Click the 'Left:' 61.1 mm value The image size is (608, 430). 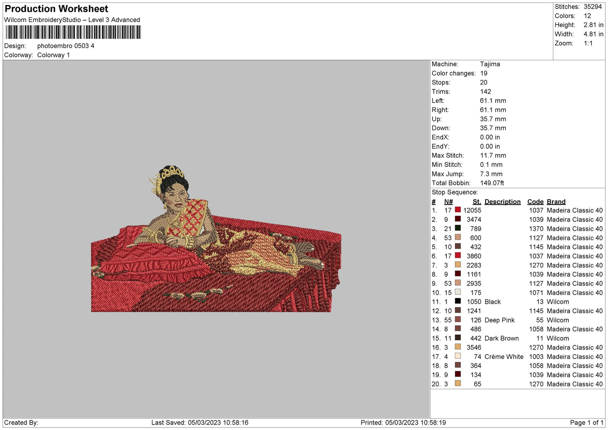(493, 101)
